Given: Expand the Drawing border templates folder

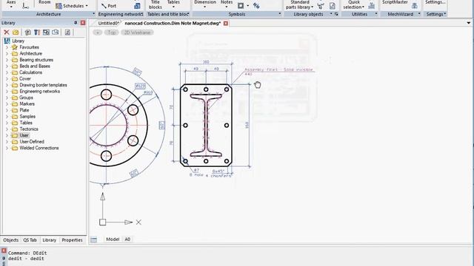Looking at the screenshot, I should click(x=7, y=85).
